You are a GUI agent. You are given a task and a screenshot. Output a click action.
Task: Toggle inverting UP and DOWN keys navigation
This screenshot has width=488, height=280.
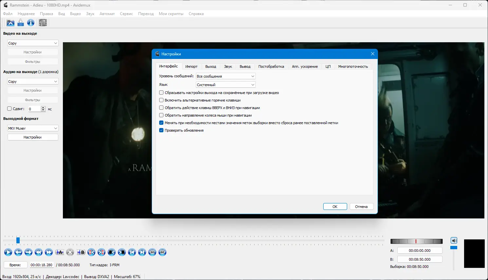coord(161,108)
